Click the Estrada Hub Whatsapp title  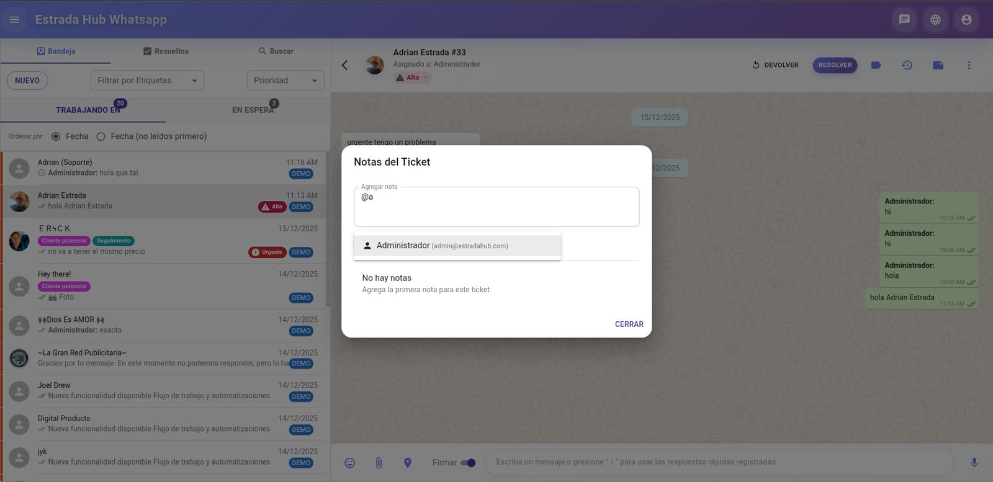[101, 20]
